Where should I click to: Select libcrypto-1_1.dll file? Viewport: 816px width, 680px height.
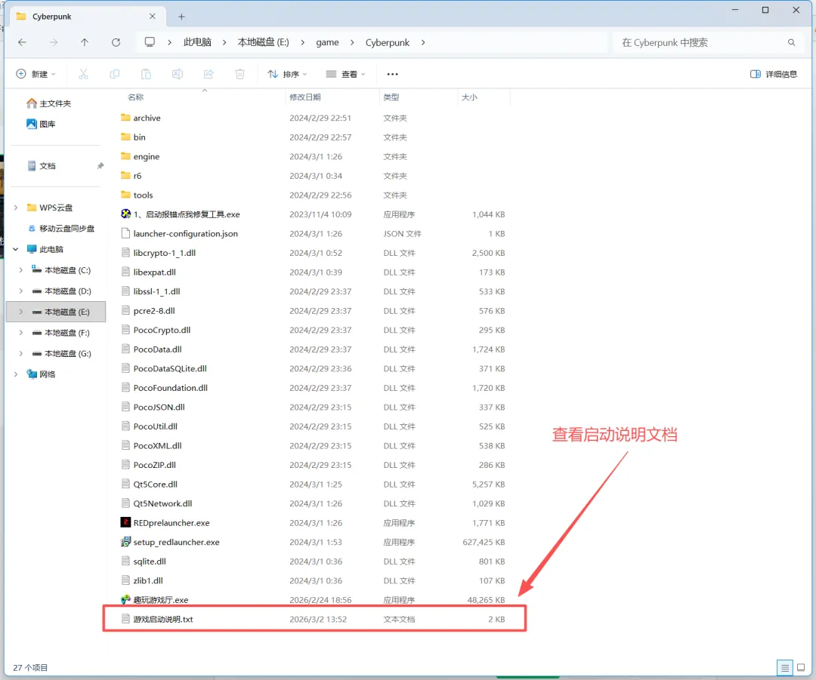(x=314, y=253)
